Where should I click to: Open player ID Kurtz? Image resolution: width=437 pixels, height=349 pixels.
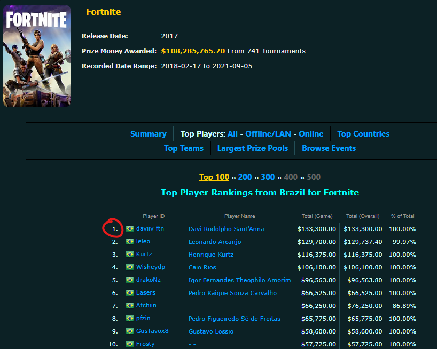pyautogui.click(x=144, y=254)
